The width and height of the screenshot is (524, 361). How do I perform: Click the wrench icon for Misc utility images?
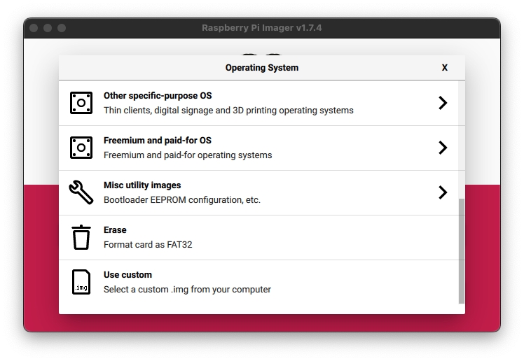click(81, 192)
